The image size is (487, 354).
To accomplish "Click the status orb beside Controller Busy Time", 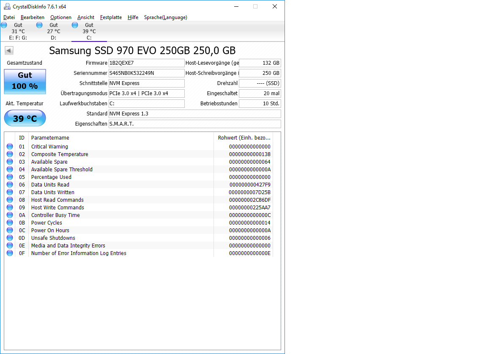I will [10, 215].
